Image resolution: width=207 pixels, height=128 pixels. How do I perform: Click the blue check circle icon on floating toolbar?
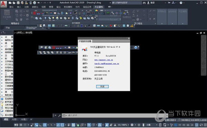(x=136, y=47)
